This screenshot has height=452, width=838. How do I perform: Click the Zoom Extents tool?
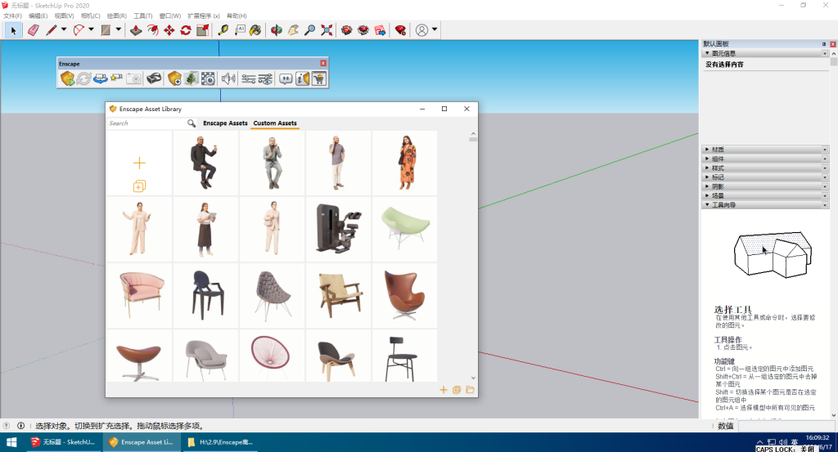point(327,30)
